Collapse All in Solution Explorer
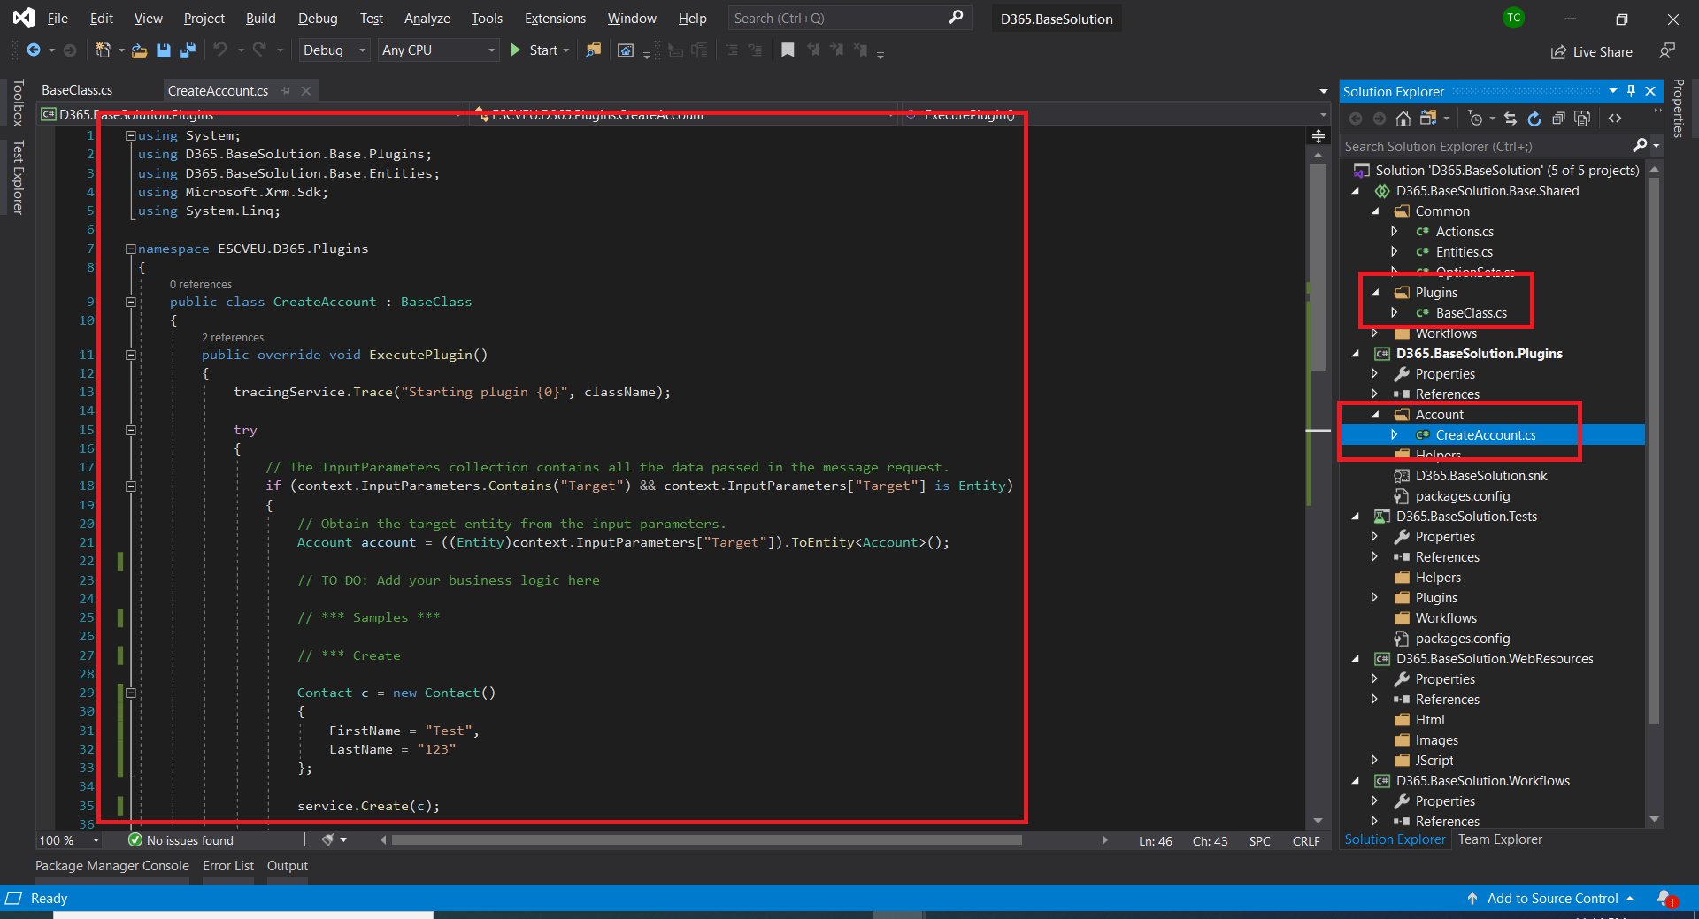The height and width of the screenshot is (919, 1699). (x=1558, y=119)
